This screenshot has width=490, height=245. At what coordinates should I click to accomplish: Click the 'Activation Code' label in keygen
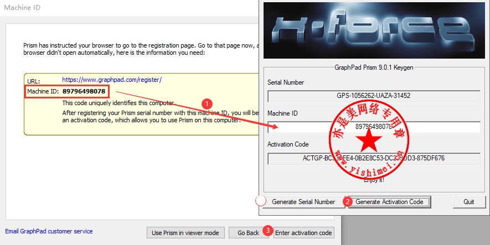[x=288, y=144]
